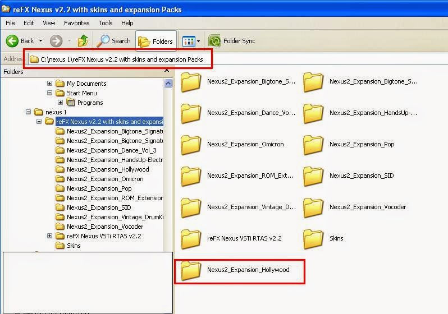Select Nexus2_Expansion_Hollywood in folder tree
The width and height of the screenshot is (448, 314).
[108, 169]
